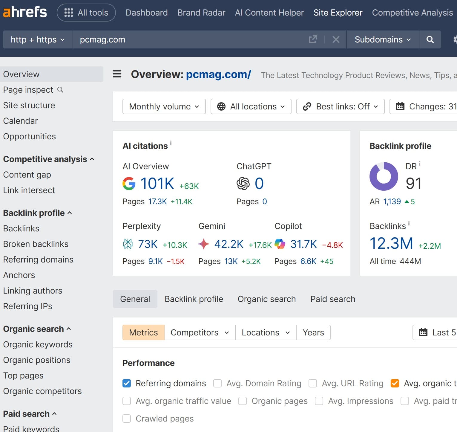Open Site Explorer from the top navigation
Image resolution: width=457 pixels, height=432 pixels.
click(338, 13)
